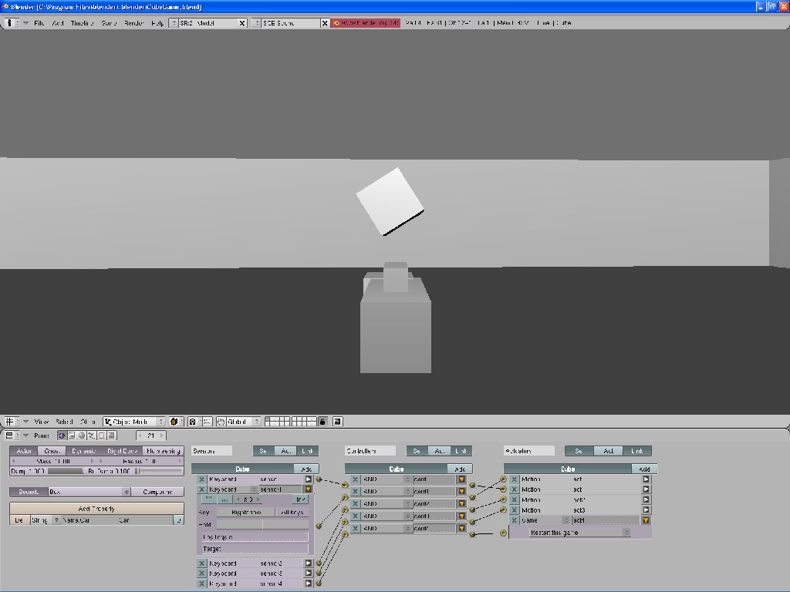Open the SR:3-Model screen layout selector
The width and height of the screenshot is (790, 592).
coord(174,23)
